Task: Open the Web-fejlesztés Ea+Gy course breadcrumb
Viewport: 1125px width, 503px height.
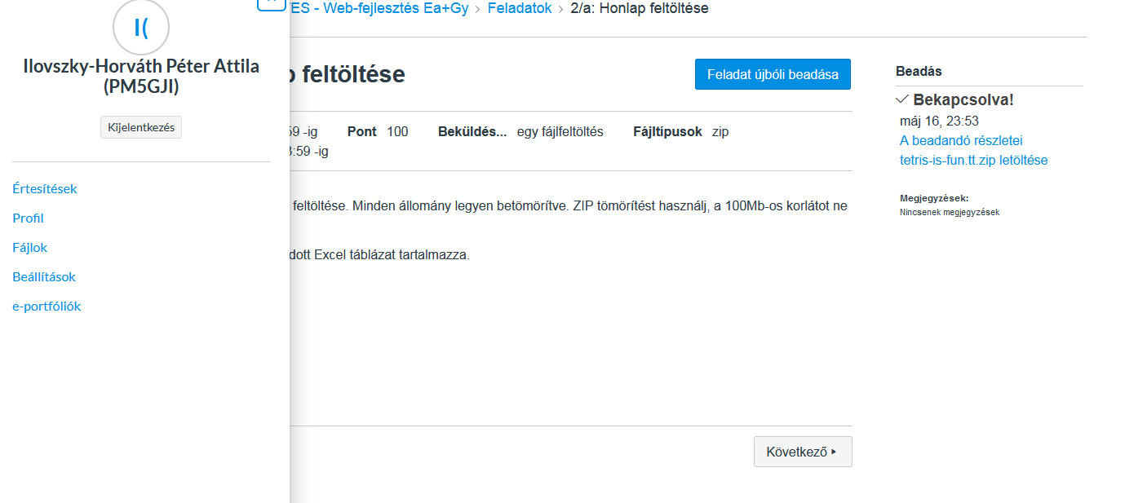Action: click(x=379, y=9)
